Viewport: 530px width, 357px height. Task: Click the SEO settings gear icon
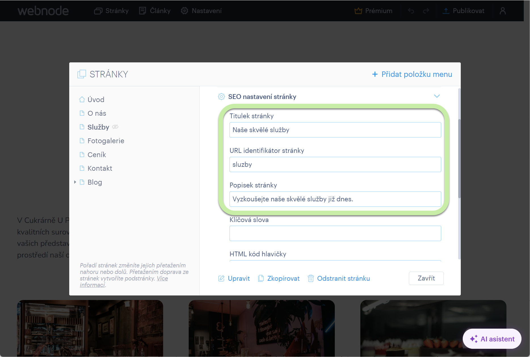[x=221, y=97]
